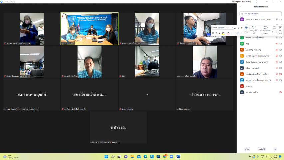Viewport: 284px width, 160px height.
Task: Switch to Word via taskbar icon
Action: click(178, 156)
